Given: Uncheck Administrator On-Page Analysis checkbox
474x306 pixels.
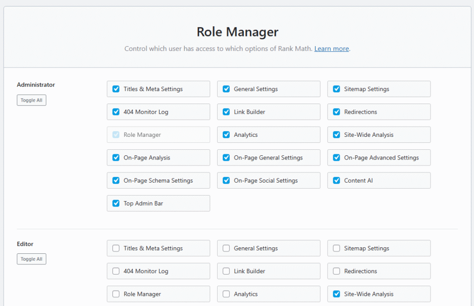Looking at the screenshot, I should click(x=116, y=158).
